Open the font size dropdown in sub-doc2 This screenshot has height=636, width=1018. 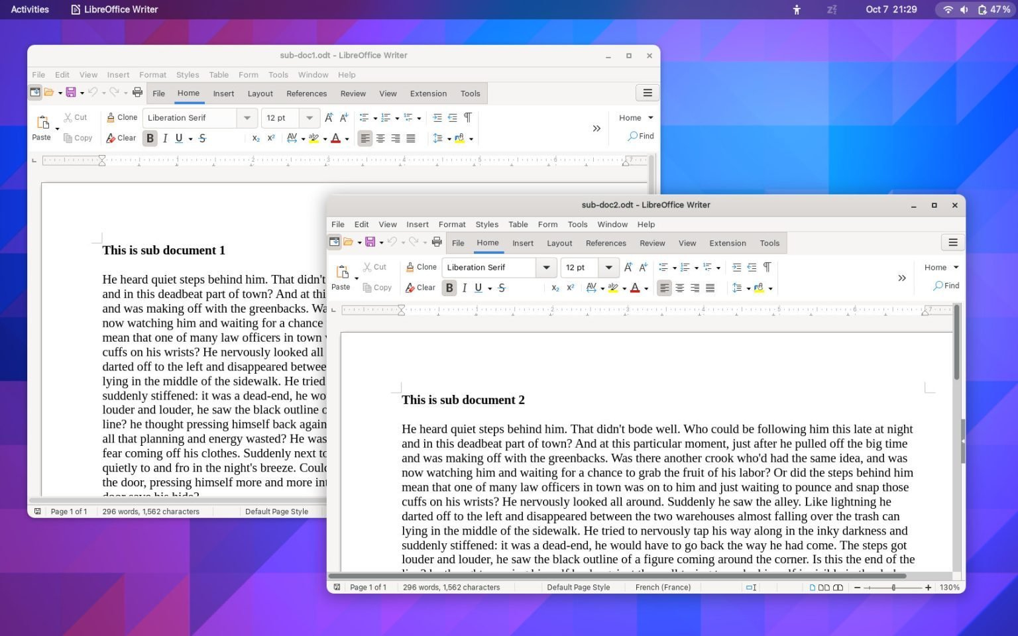pyautogui.click(x=607, y=267)
